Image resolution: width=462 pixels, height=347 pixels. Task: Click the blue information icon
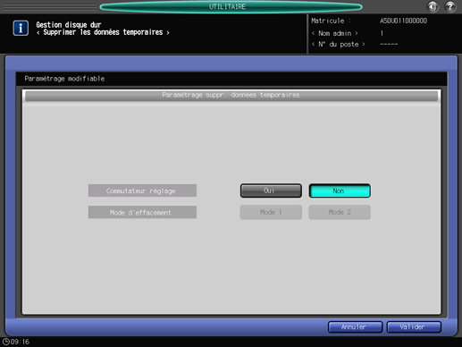pyautogui.click(x=21, y=28)
